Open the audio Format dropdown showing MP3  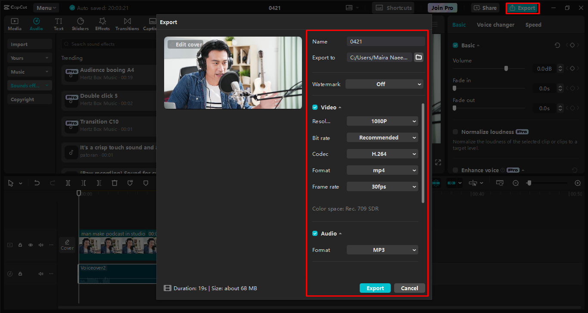(383, 250)
